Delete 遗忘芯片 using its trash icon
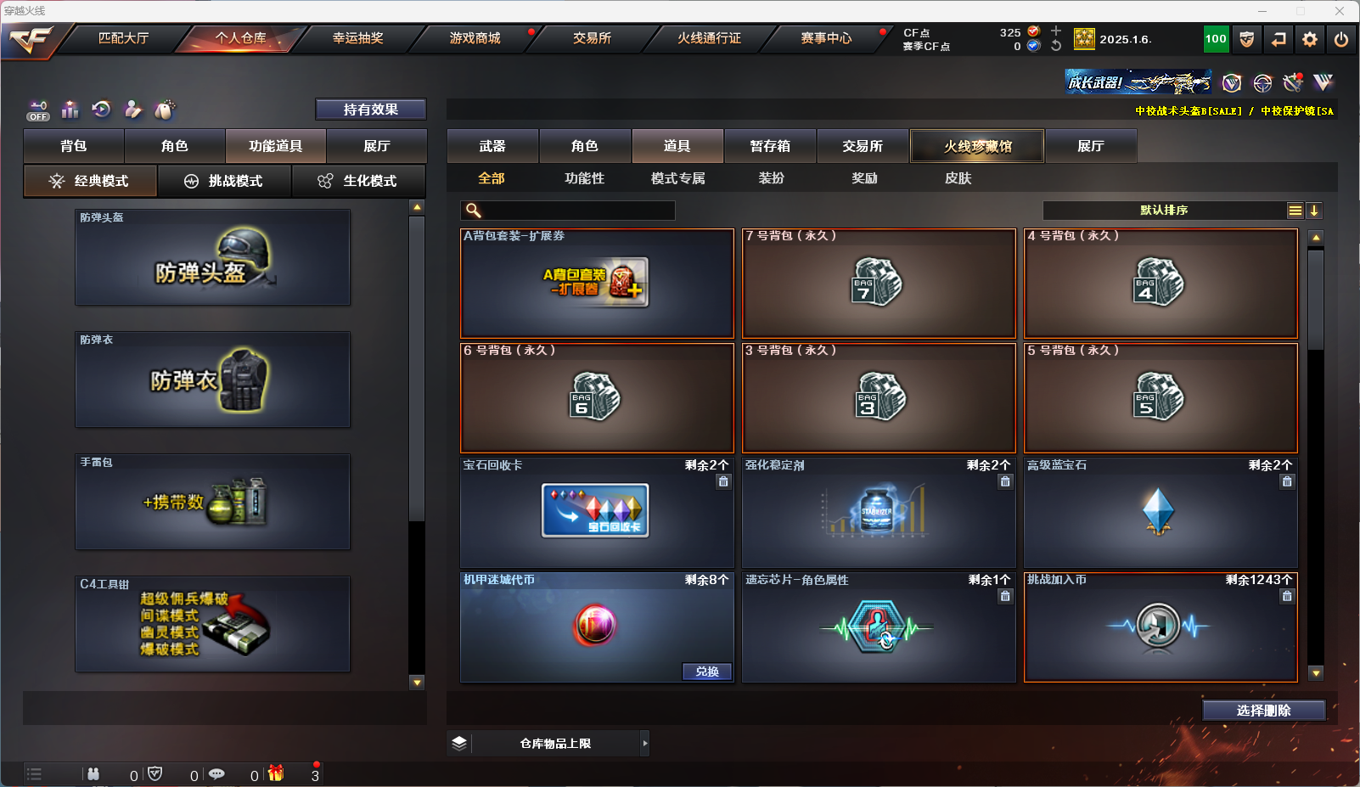 1005,596
